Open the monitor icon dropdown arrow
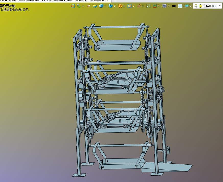Image resolution: width=223 pixels, height=182 pixels. (168, 6)
